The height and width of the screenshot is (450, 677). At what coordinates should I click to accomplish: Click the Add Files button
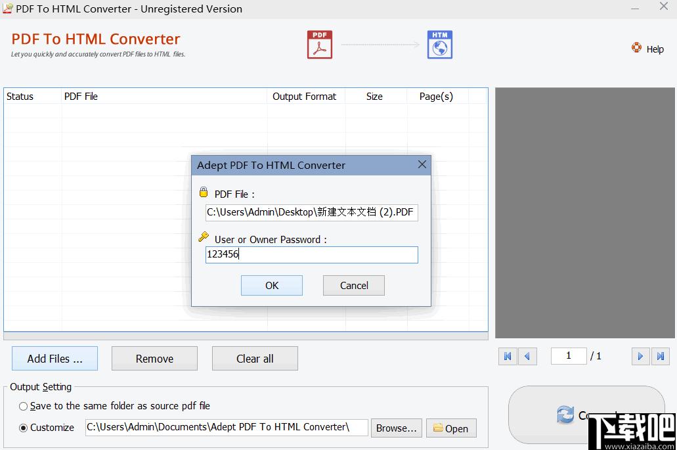point(55,359)
